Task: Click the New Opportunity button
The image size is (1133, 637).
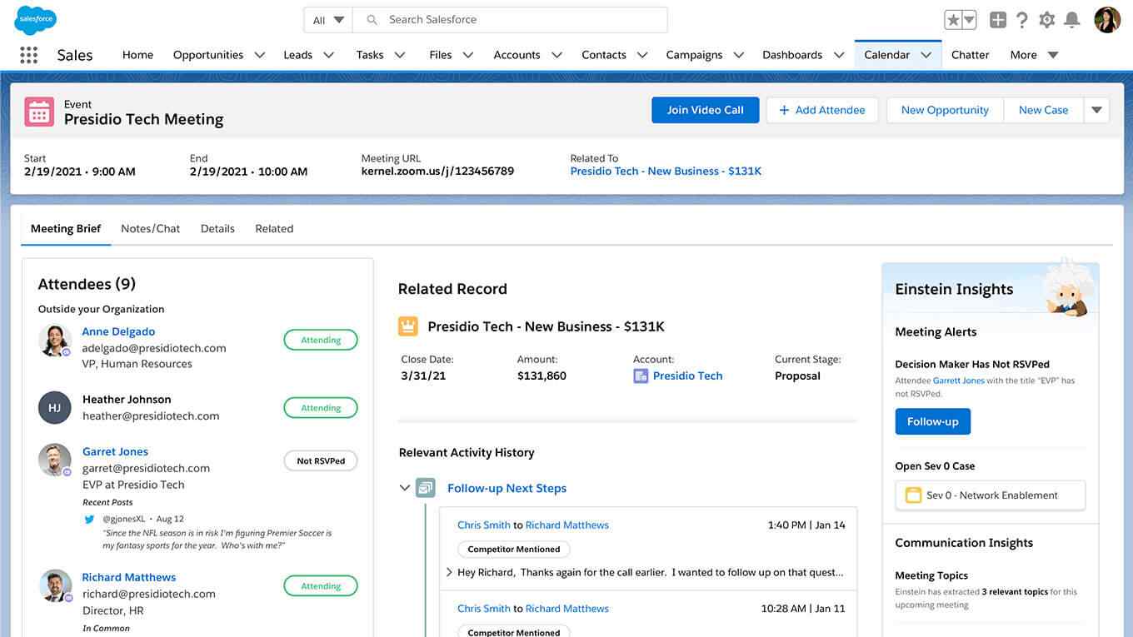Action: click(945, 110)
